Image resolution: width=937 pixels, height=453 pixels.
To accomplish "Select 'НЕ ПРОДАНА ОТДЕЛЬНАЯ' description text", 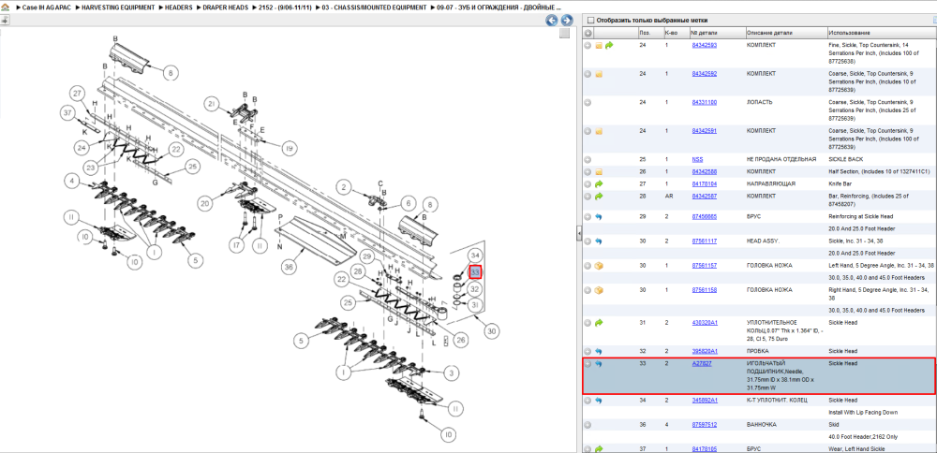I will (781, 160).
